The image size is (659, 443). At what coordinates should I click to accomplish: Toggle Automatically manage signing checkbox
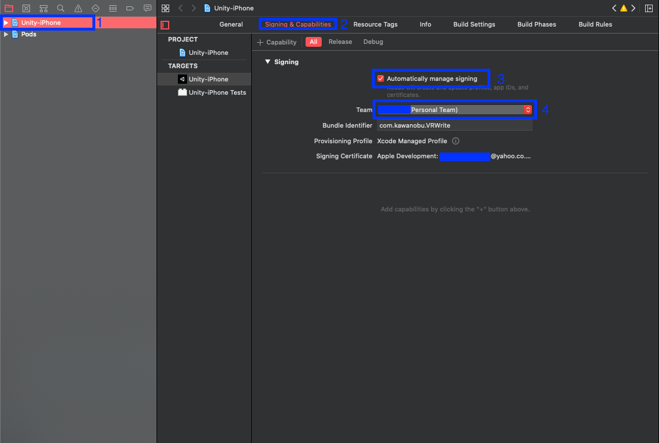pos(381,79)
